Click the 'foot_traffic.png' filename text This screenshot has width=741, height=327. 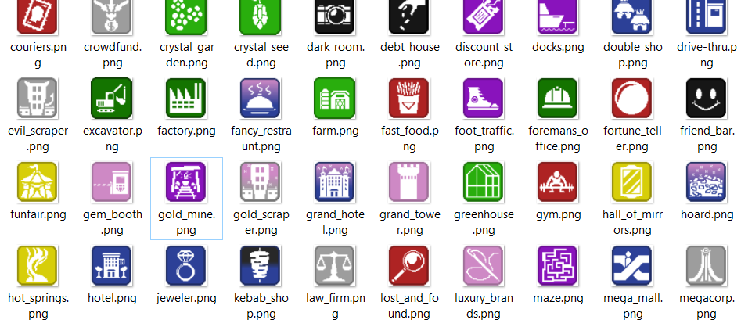coord(484,139)
